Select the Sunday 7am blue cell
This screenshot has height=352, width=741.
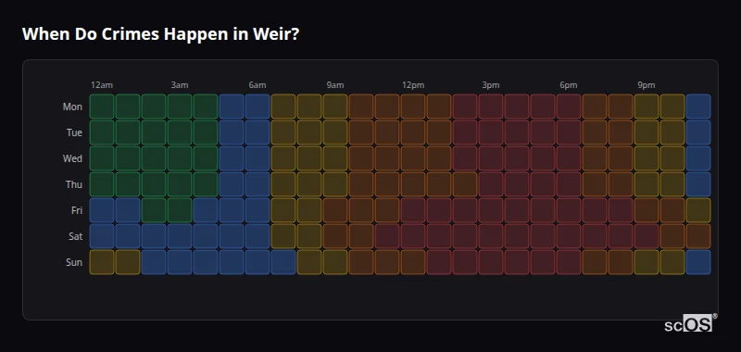coord(283,262)
